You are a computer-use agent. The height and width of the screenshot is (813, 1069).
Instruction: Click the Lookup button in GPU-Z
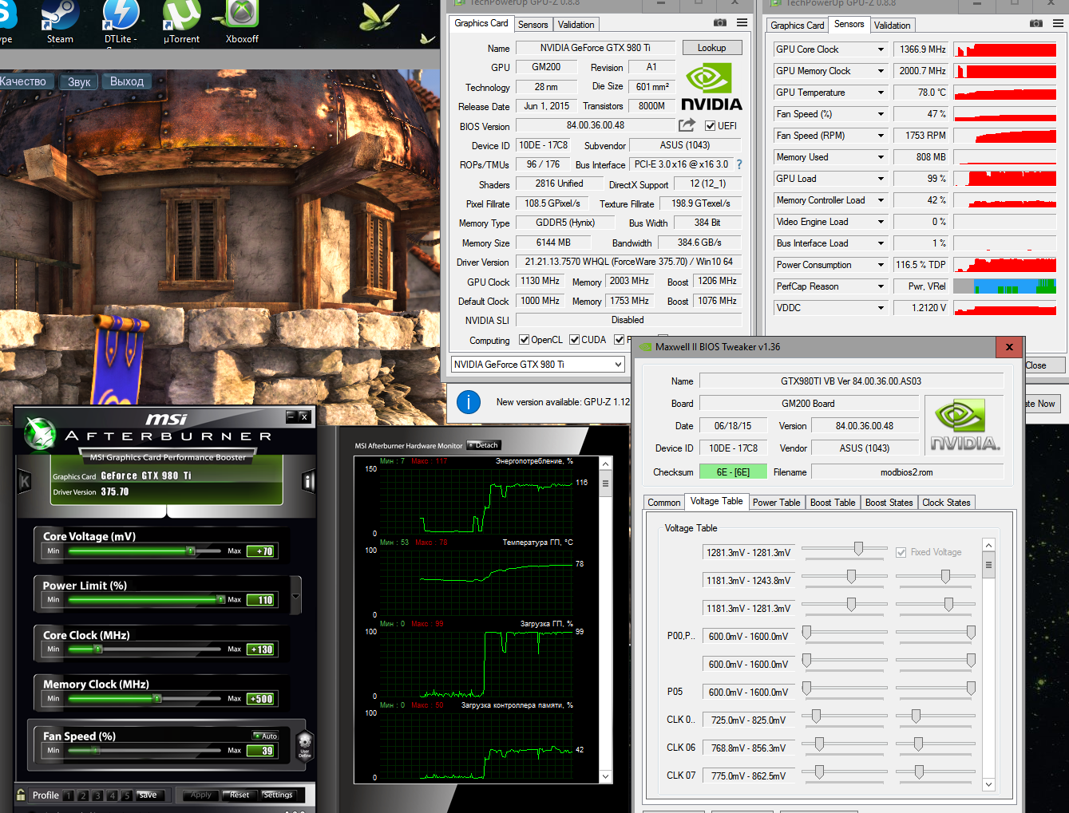(712, 48)
